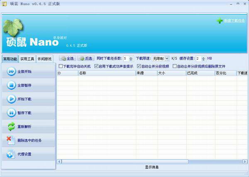Uncheck 自动合并分段视频 checkbox
This screenshot has width=249, height=177.
point(139,66)
